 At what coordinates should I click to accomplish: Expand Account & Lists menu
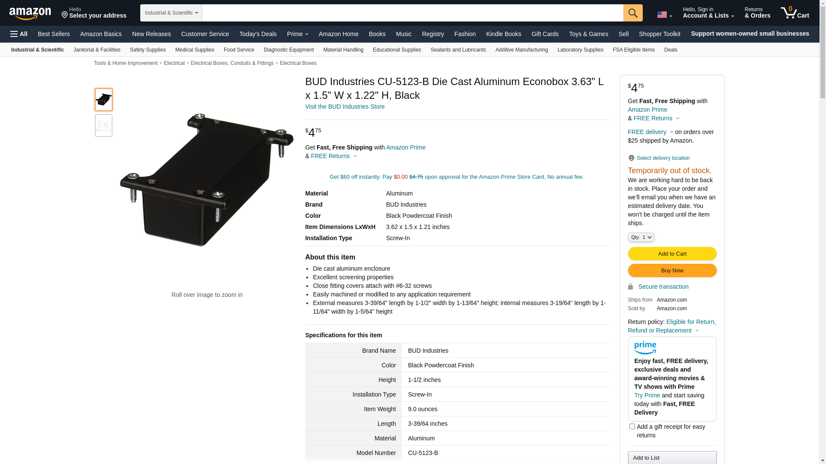(x=708, y=13)
